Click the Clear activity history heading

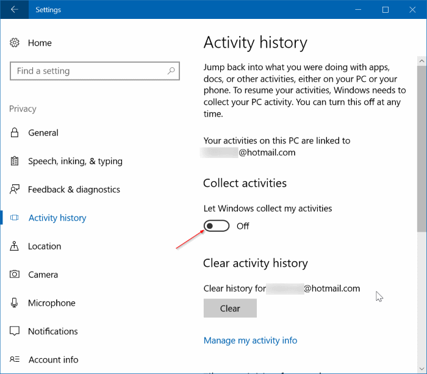click(x=256, y=263)
